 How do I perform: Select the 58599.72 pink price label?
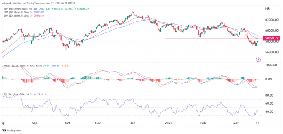coord(272,38)
